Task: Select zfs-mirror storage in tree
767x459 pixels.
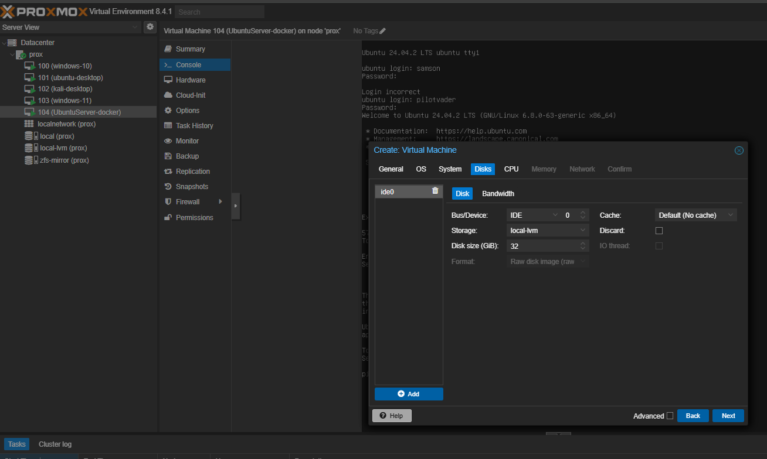Action: (x=64, y=160)
